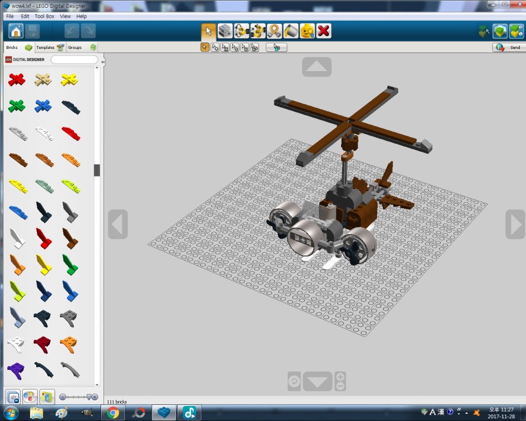526x421 pixels.
Task: Pick the red cross-shaped brick in palette
Action: tap(17, 80)
